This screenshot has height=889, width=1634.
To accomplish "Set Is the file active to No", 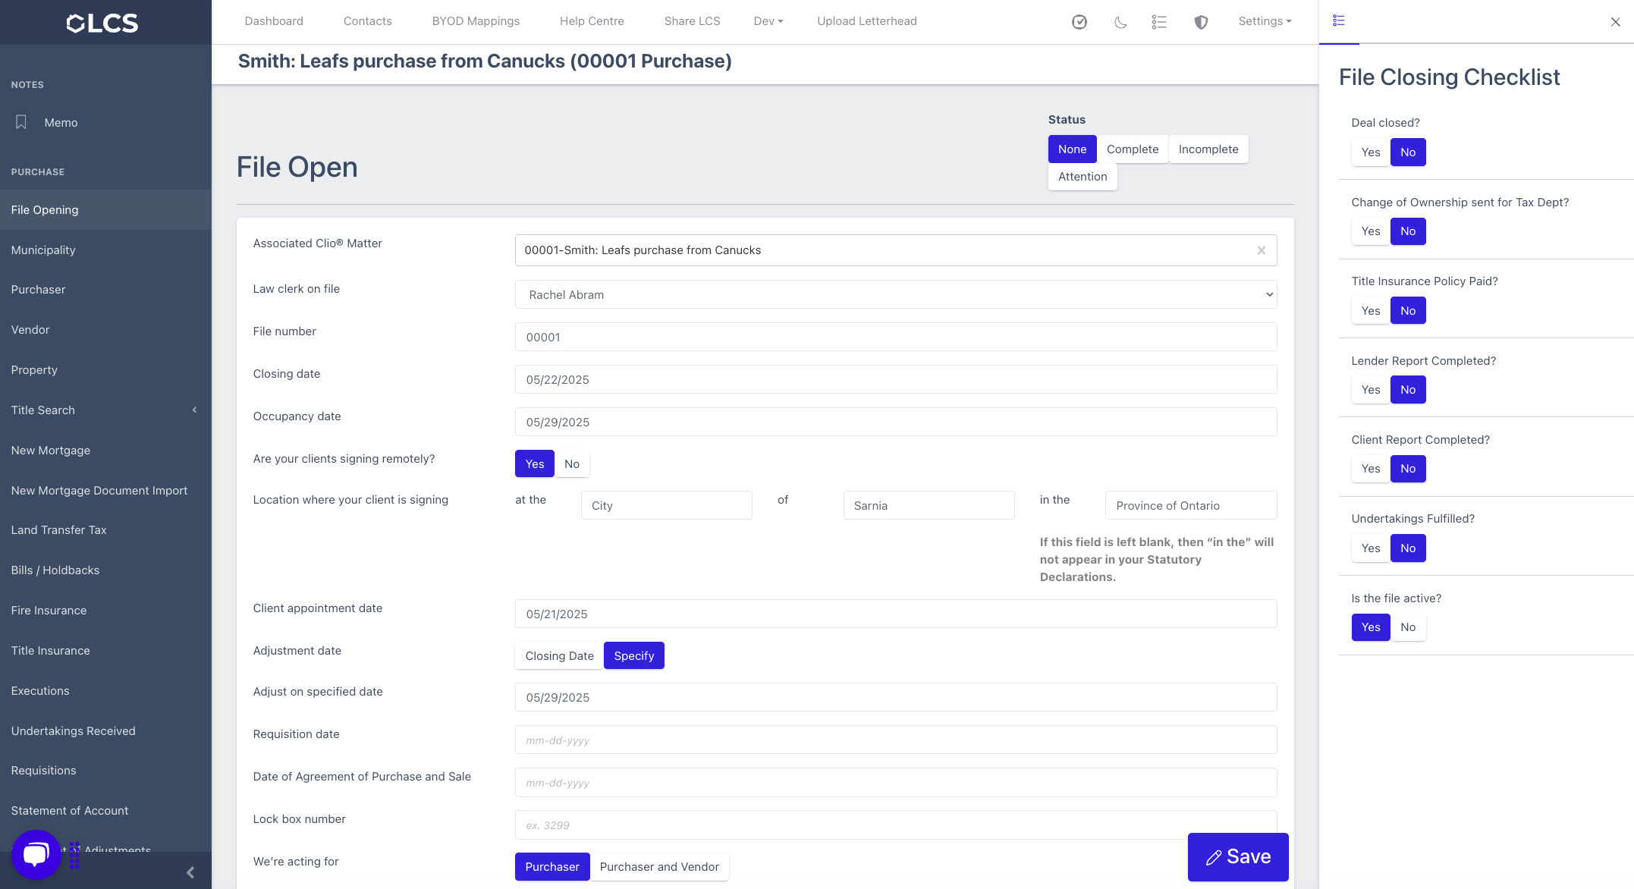I will coord(1408,627).
